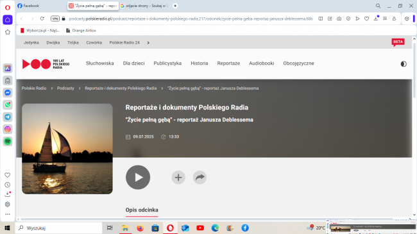
Task: Open Orange Airbox bookmark
Action: coord(81,31)
